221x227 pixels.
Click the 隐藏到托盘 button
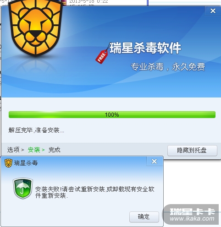click(x=192, y=151)
